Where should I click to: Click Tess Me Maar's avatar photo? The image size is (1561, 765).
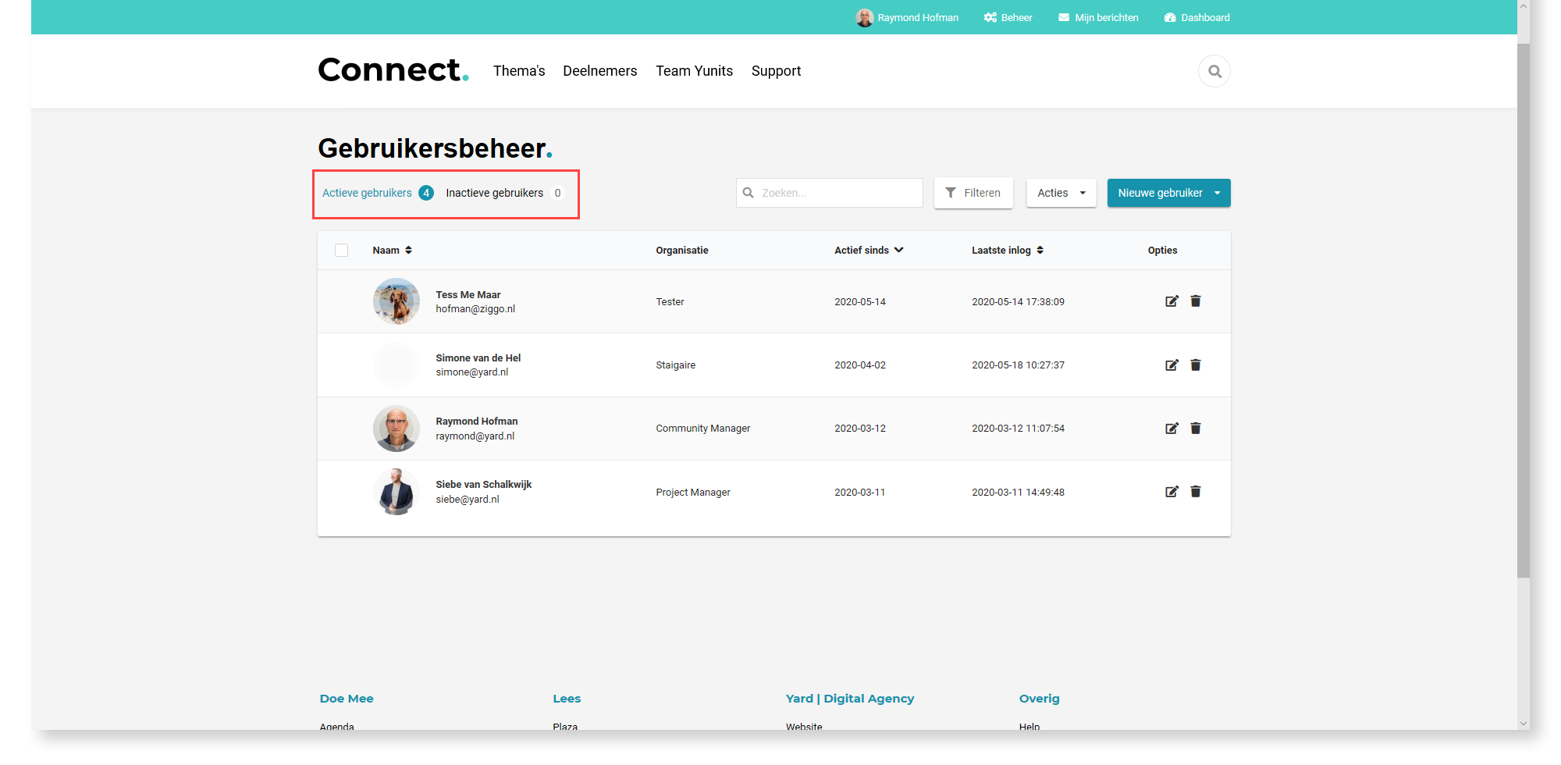click(x=396, y=301)
